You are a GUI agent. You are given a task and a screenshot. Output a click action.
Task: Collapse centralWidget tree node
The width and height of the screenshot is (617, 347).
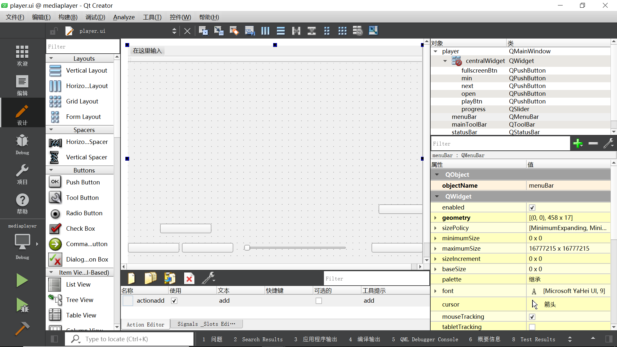click(445, 61)
